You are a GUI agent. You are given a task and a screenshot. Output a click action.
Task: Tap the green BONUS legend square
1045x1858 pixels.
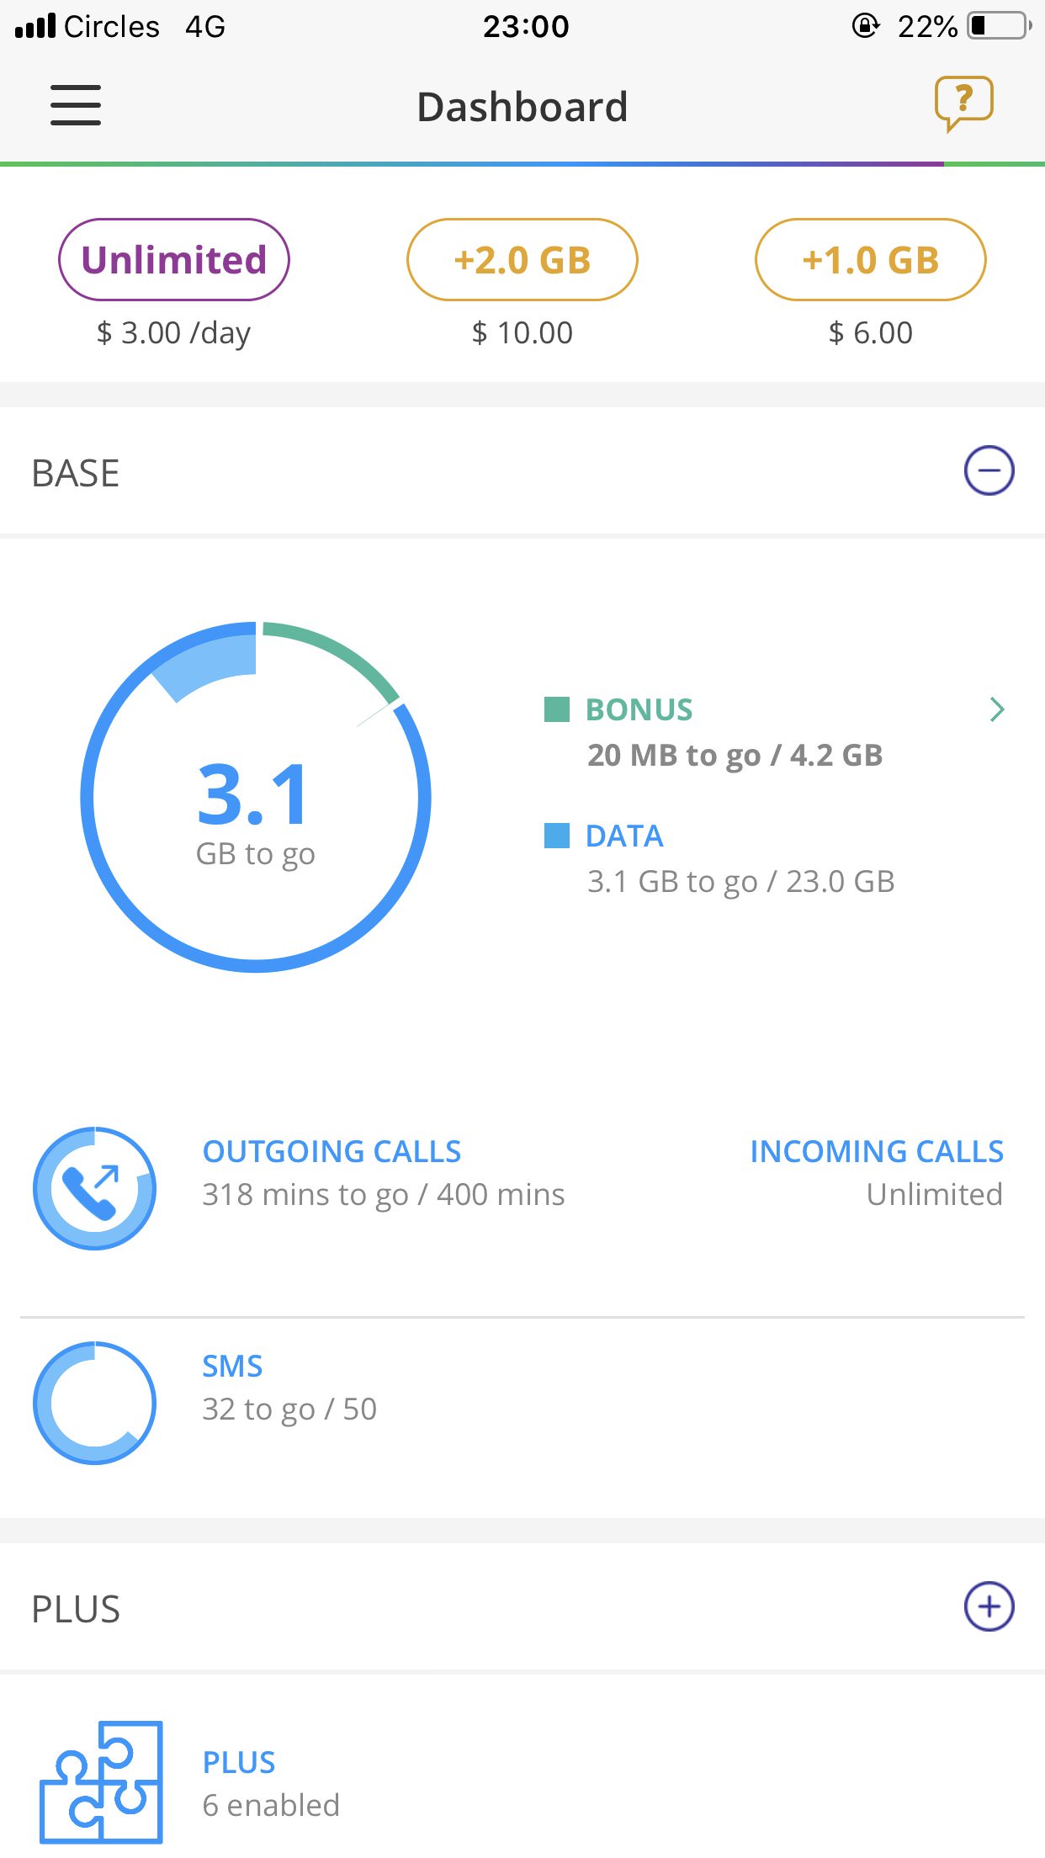point(557,709)
